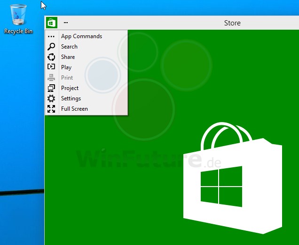Click the Settings gear icon

click(x=51, y=98)
